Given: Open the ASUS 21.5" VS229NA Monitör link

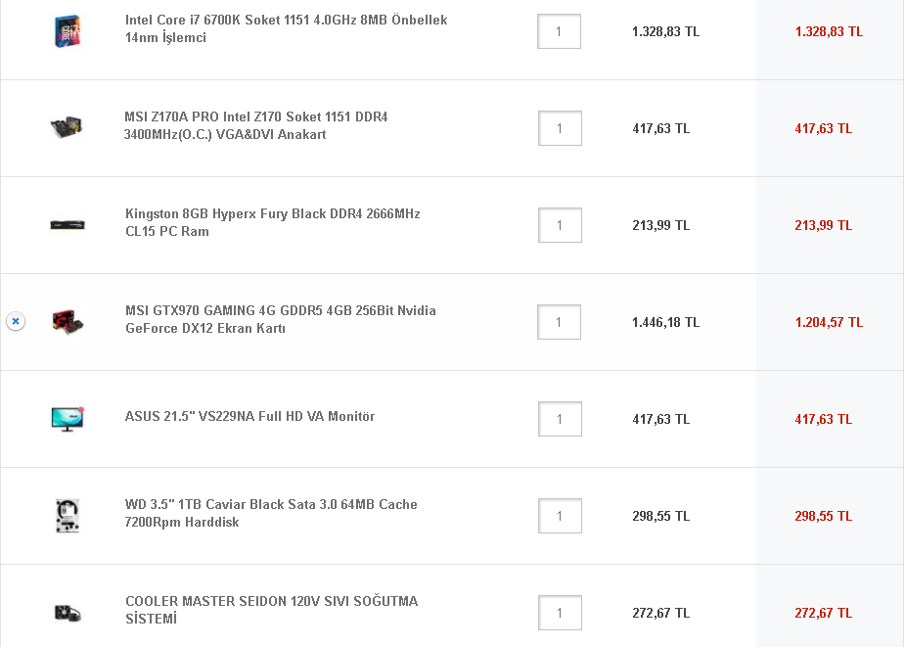Looking at the screenshot, I should (249, 417).
